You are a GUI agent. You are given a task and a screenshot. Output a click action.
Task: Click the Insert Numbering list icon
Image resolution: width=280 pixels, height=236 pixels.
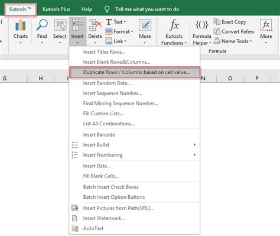(x=75, y=155)
